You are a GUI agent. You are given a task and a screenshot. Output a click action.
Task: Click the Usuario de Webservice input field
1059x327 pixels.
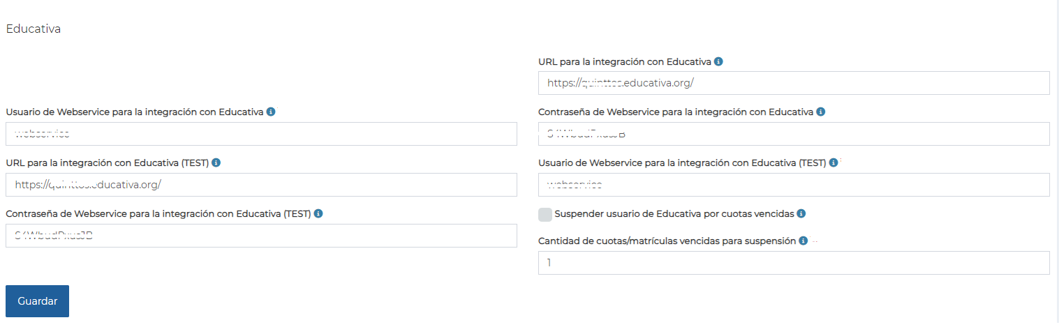[261, 134]
